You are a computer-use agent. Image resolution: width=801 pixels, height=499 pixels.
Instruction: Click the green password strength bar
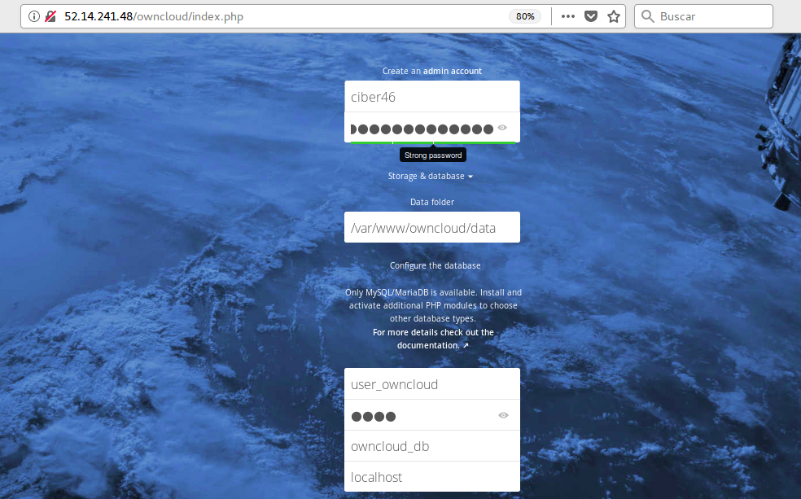tap(433, 142)
